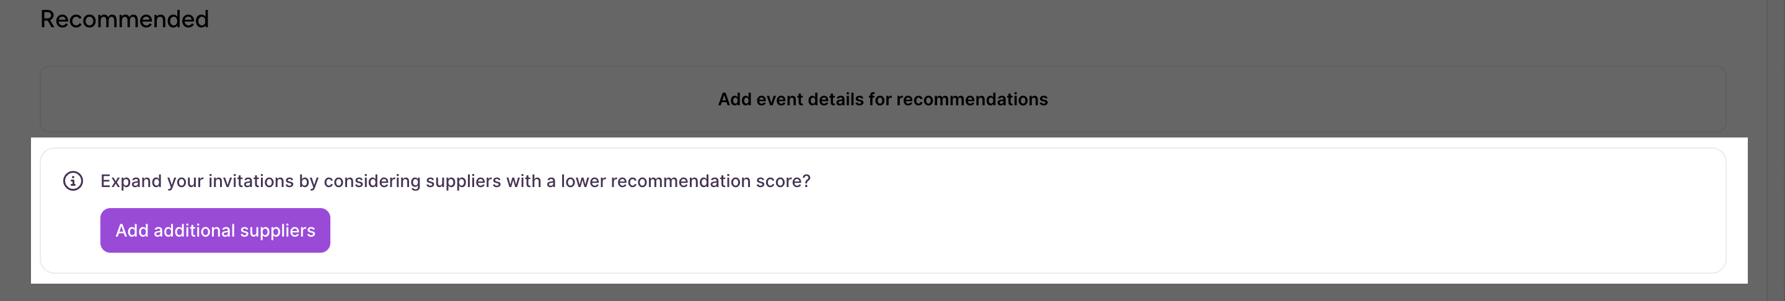This screenshot has height=301, width=1785.
Task: Click the Expand your invitations question text
Action: (x=456, y=181)
